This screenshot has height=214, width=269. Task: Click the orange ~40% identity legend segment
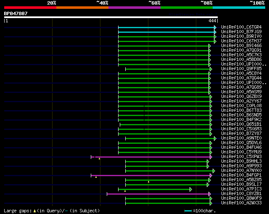[x=82, y=8]
